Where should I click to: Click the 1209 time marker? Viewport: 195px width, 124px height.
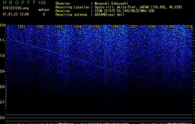171,27
